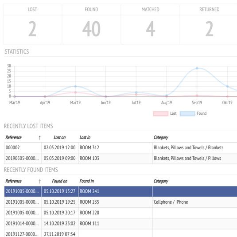Screen dimensions: 237x237
Task: Select found item with Cellphone / iPhone category
Action: tap(120, 202)
